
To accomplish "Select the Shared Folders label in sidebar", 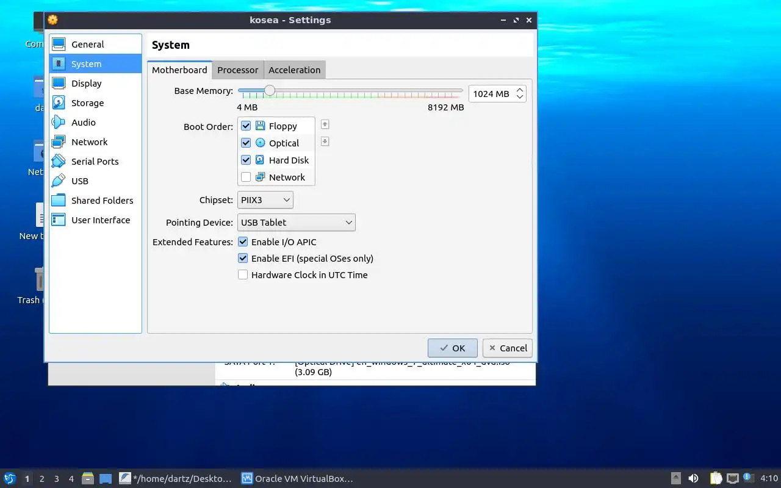I will [103, 201].
